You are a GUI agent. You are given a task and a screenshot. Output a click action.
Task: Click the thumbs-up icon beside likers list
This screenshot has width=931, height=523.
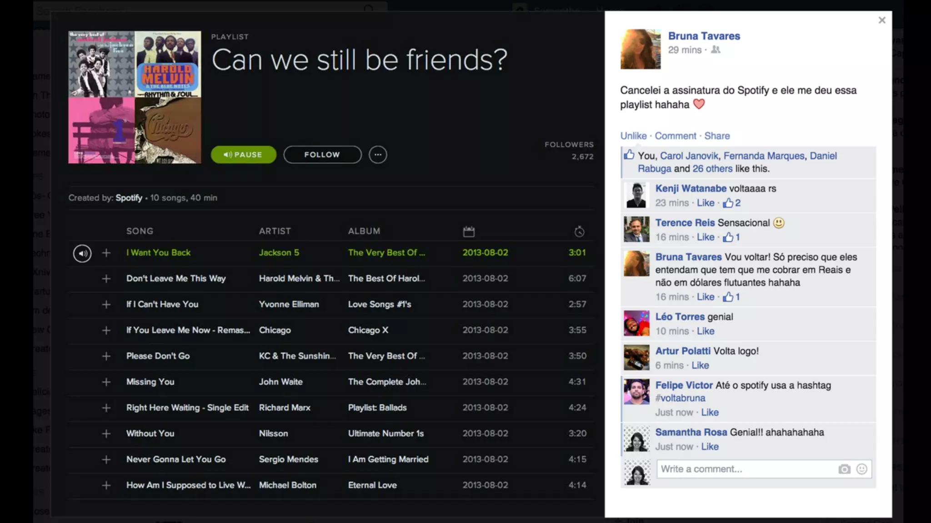(629, 155)
